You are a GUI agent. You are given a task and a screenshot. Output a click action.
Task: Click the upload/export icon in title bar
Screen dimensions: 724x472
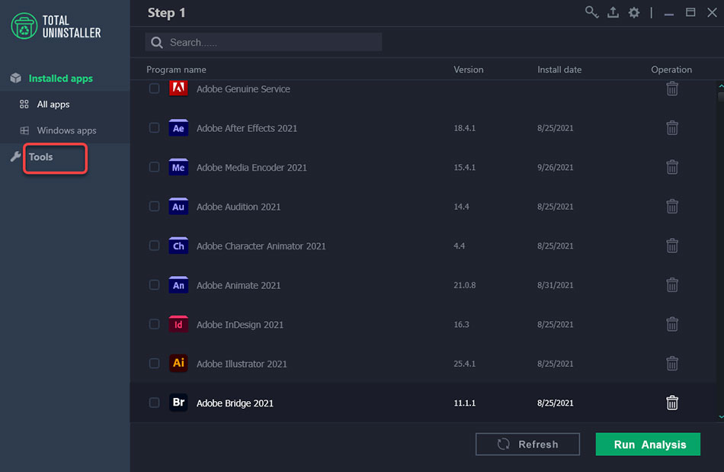point(613,12)
